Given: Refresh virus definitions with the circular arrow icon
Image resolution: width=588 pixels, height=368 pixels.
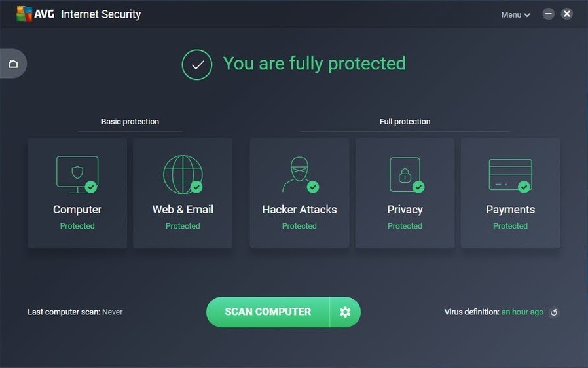Looking at the screenshot, I should pos(554,312).
